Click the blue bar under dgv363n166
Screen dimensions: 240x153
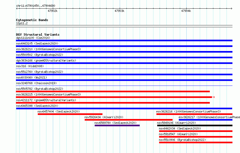pos(124,63)
